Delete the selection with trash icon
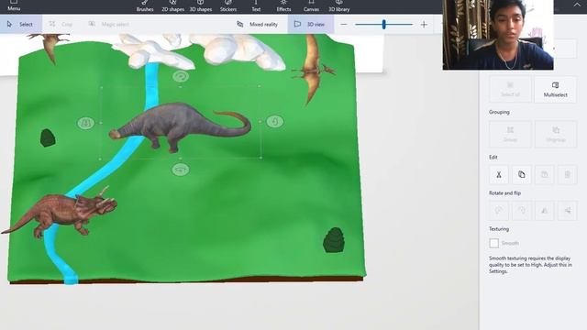 [x=567, y=175]
